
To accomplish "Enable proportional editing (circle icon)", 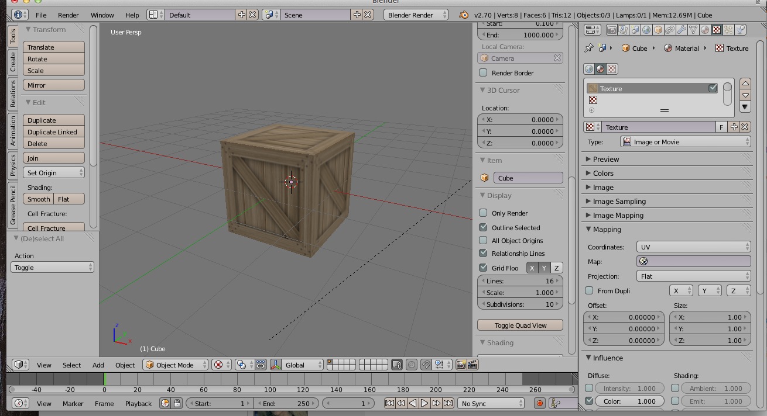I will [412, 365].
